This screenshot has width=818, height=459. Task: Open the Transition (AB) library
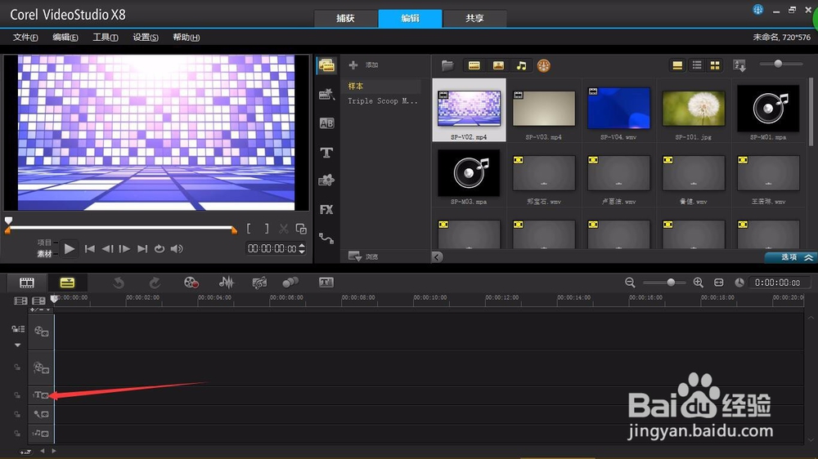(x=326, y=123)
